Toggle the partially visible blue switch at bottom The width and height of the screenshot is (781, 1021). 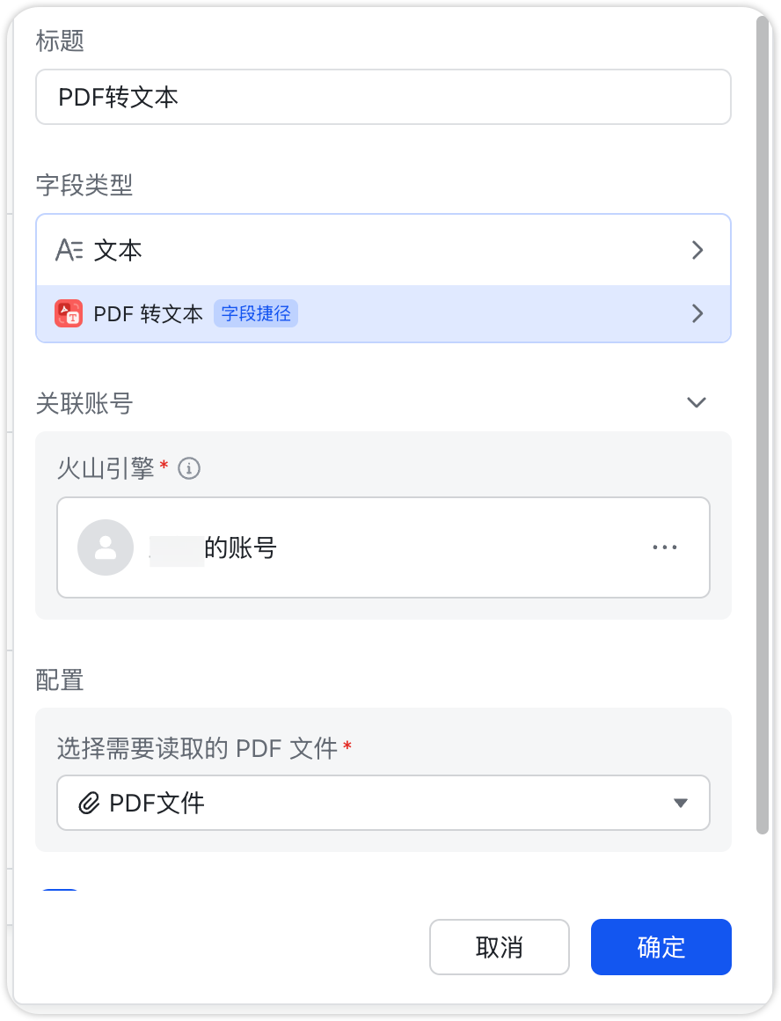click(x=60, y=892)
